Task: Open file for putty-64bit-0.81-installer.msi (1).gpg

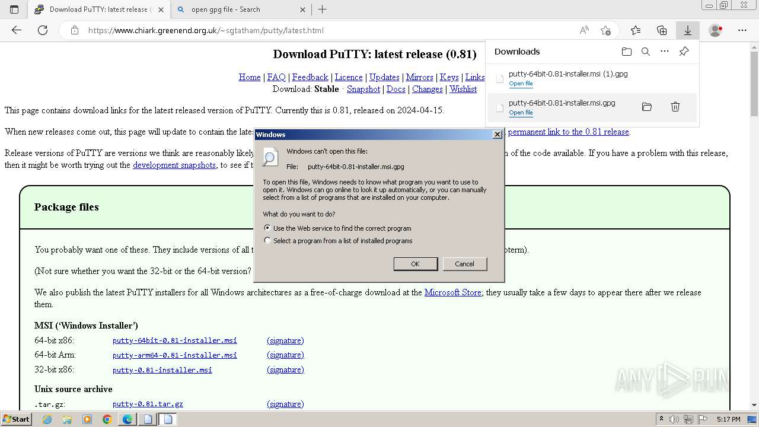Action: (x=521, y=84)
